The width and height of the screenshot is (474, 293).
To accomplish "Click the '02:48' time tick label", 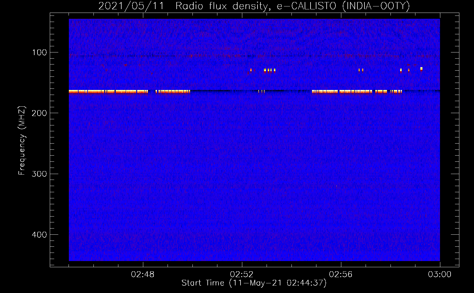I will click(143, 275).
